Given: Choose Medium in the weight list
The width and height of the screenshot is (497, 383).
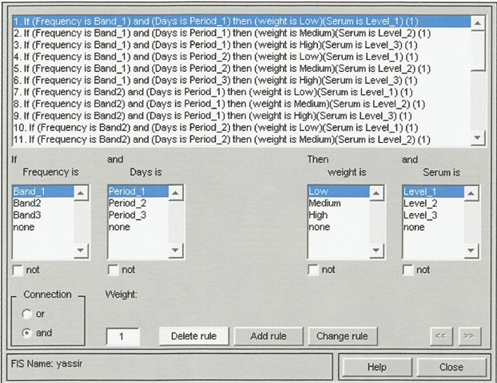Looking at the screenshot, I should [339, 203].
